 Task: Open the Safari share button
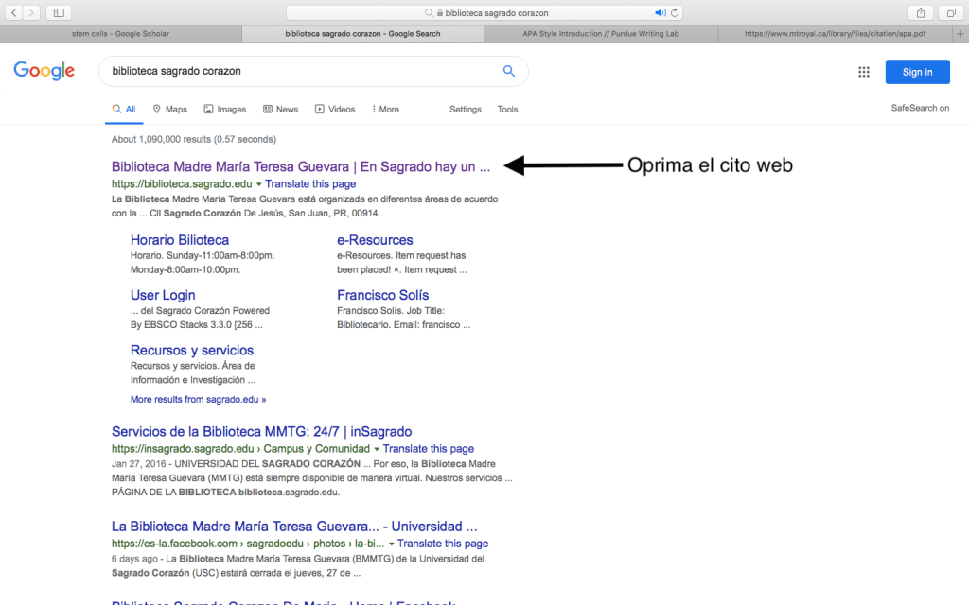tap(920, 12)
